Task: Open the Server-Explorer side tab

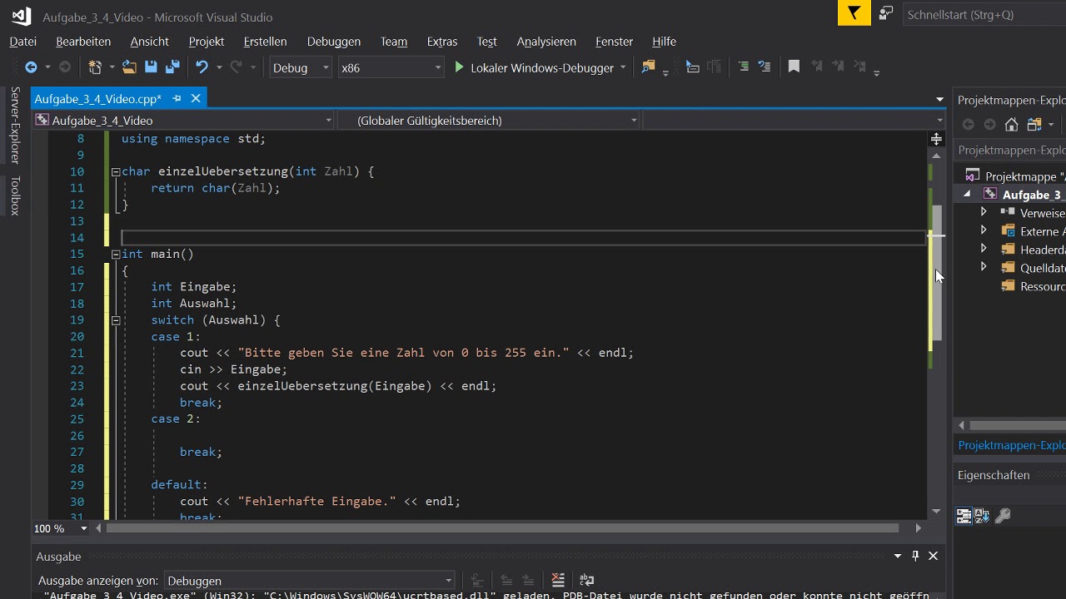Action: click(x=15, y=125)
